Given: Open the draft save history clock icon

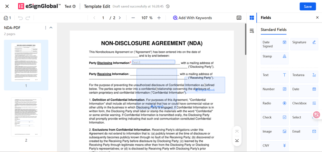Looking at the screenshot, I should pos(167,6).
